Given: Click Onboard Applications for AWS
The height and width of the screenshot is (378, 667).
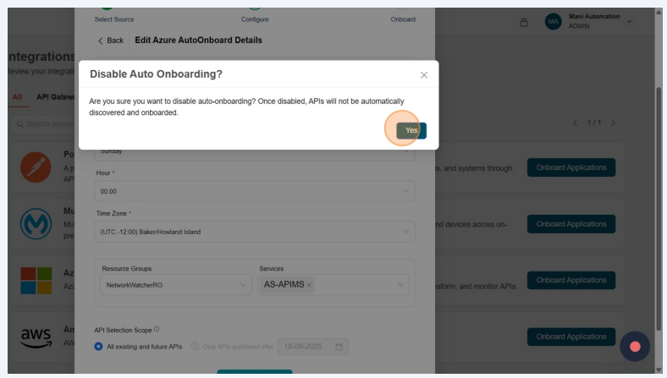Looking at the screenshot, I should tap(571, 337).
